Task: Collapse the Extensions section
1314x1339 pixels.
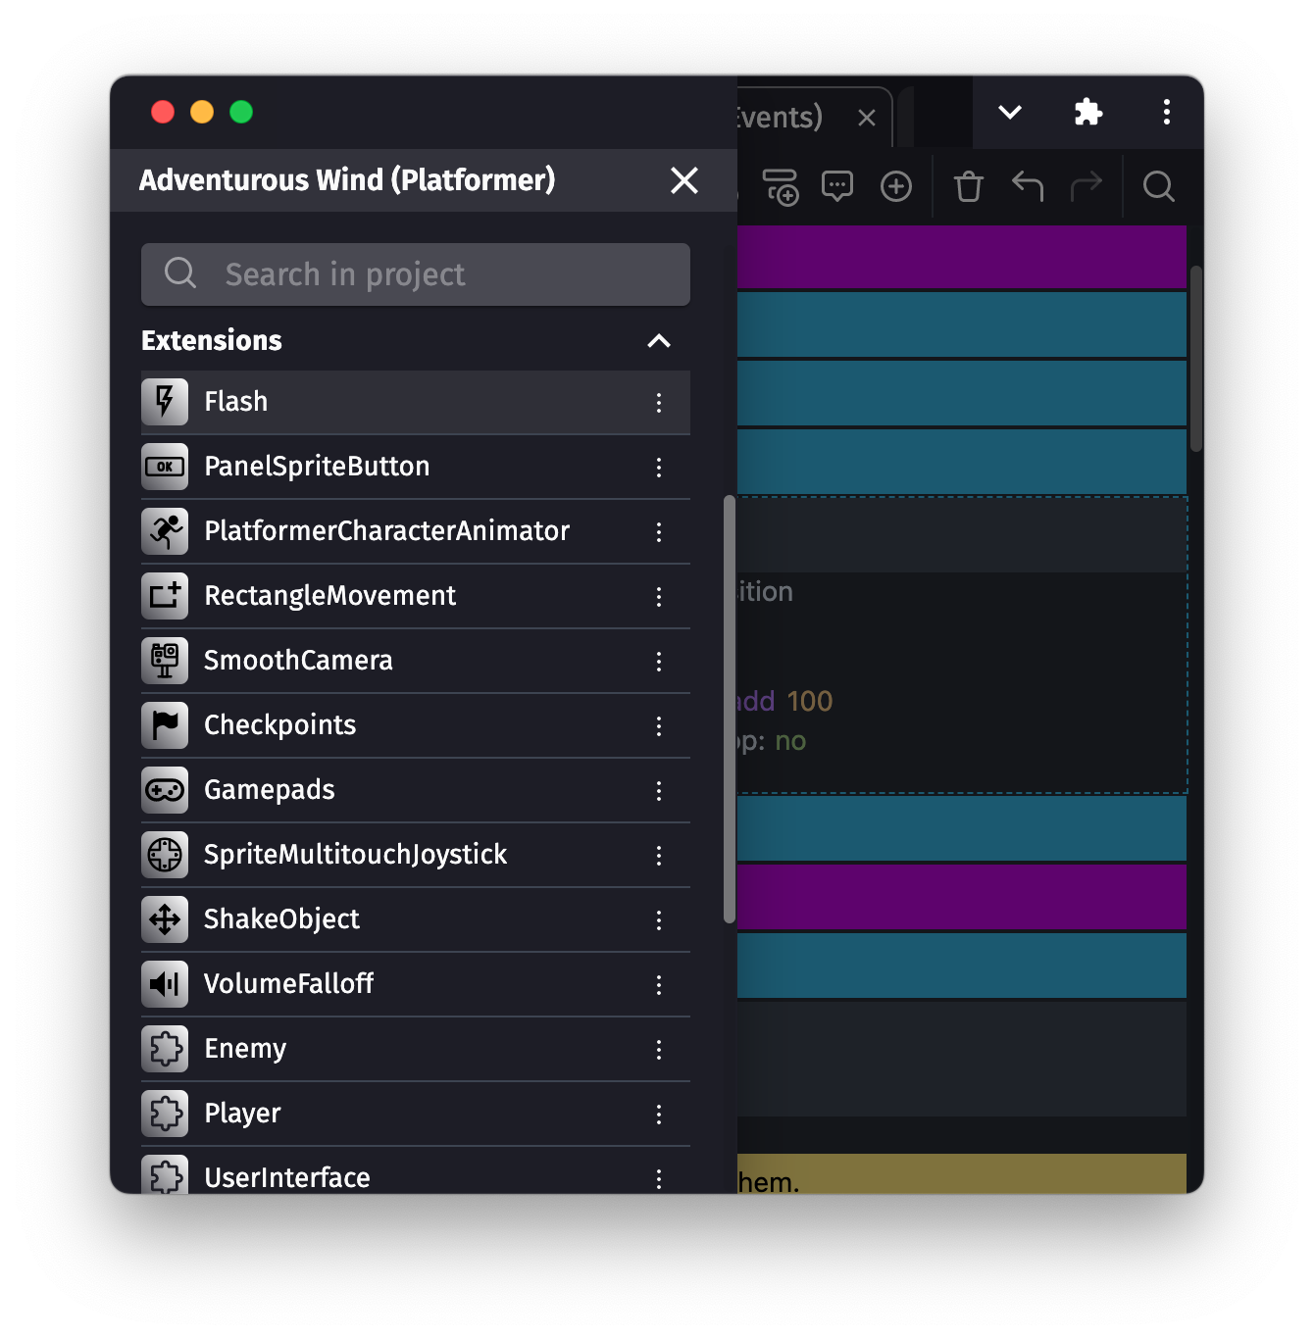Action: pyautogui.click(x=658, y=341)
